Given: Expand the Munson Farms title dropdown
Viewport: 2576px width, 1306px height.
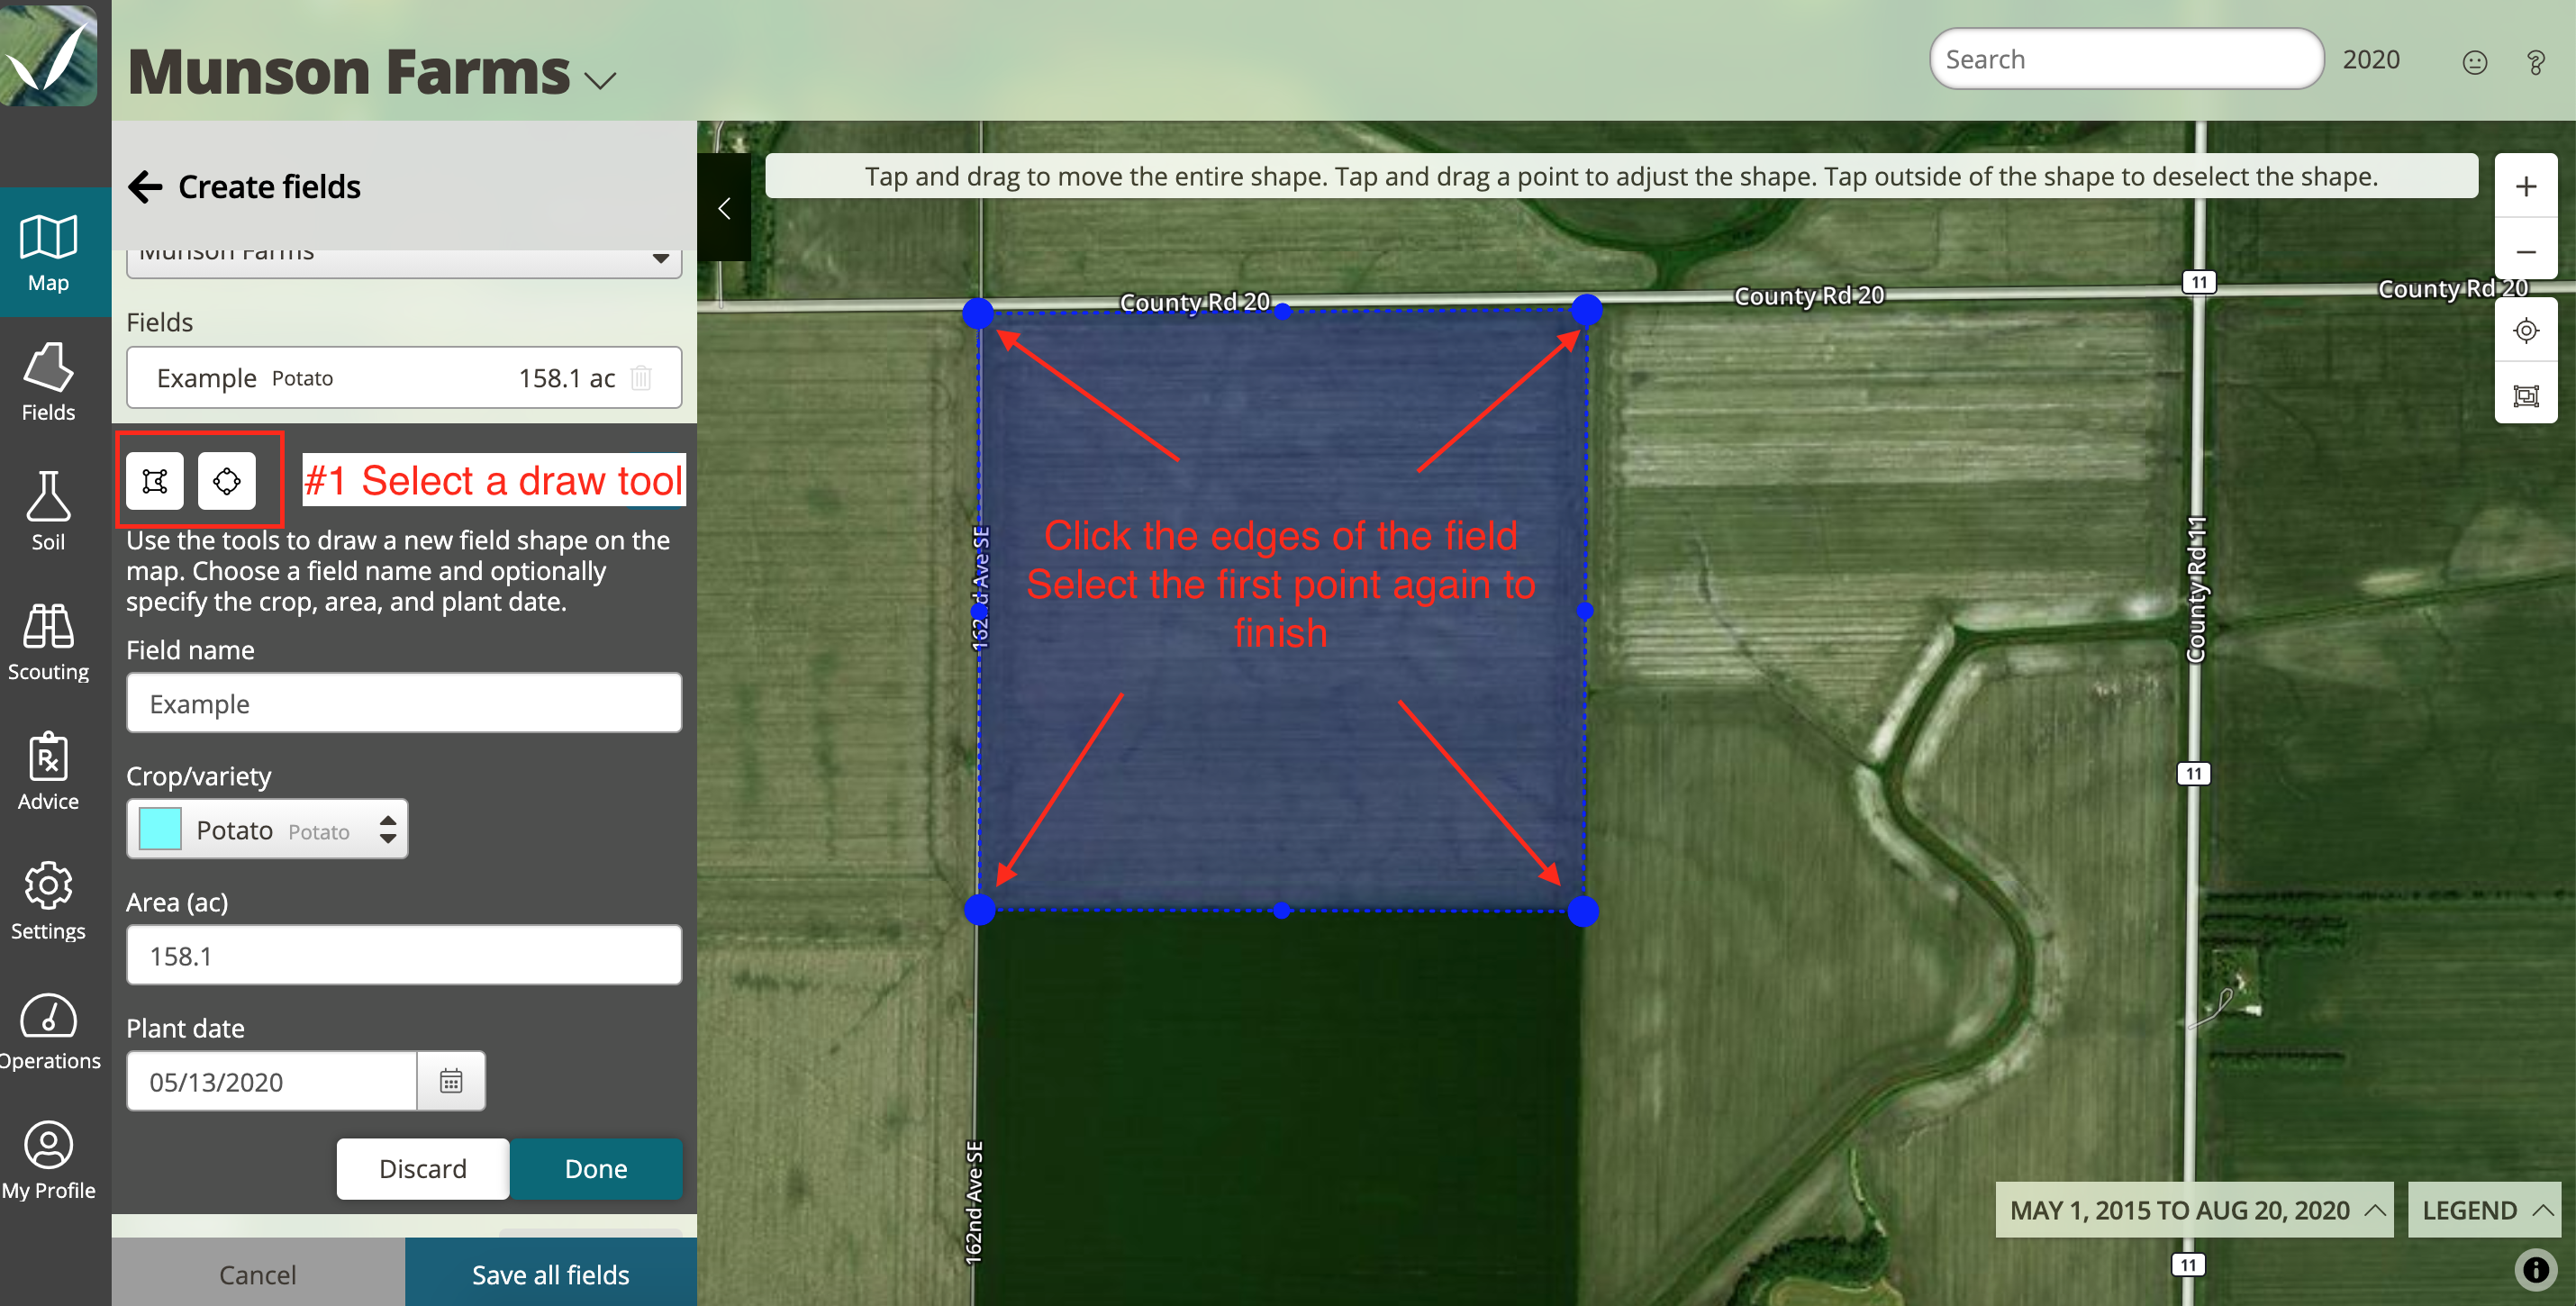Looking at the screenshot, I should pos(600,80).
